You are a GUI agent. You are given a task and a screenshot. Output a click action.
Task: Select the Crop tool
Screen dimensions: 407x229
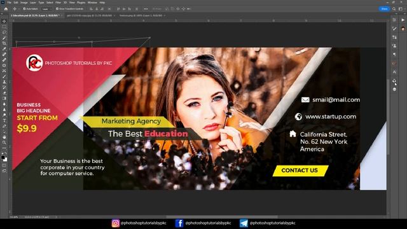4,43
